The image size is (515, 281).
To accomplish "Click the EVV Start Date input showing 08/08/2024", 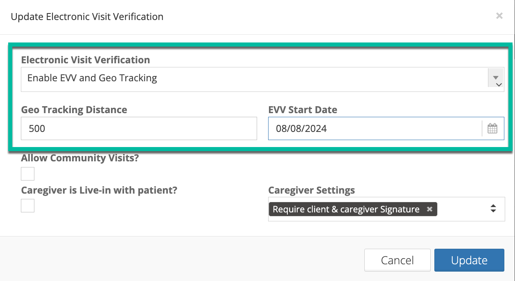I will [368, 128].
